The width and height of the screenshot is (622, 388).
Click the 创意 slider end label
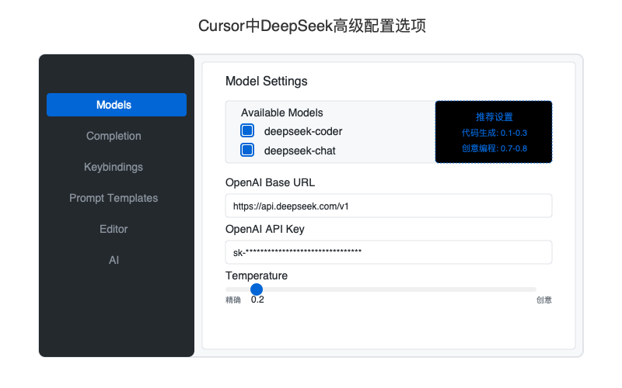pos(543,300)
